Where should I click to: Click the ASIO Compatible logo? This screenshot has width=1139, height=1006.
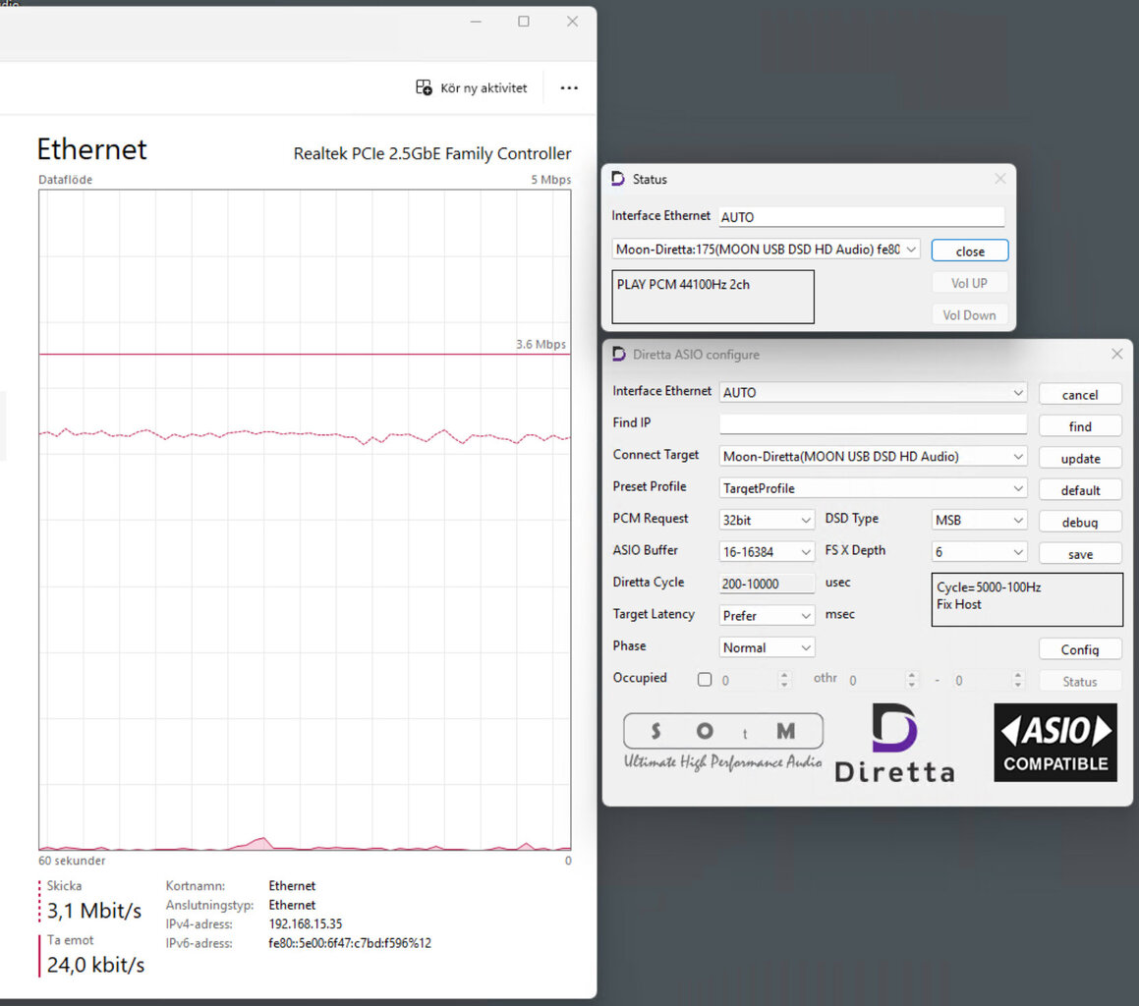(1054, 743)
